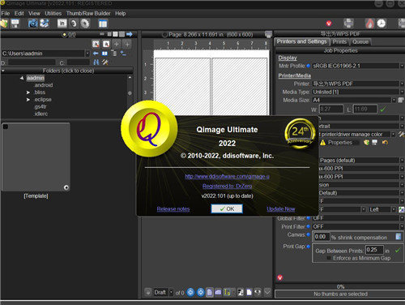Open the Release notes link
This screenshot has height=305, width=405.
pyautogui.click(x=173, y=209)
